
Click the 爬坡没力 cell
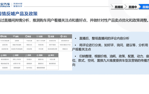click(65, 49)
